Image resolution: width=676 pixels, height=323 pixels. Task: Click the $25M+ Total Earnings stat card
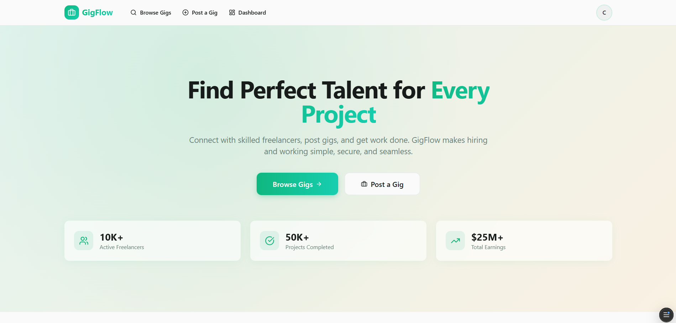point(524,241)
